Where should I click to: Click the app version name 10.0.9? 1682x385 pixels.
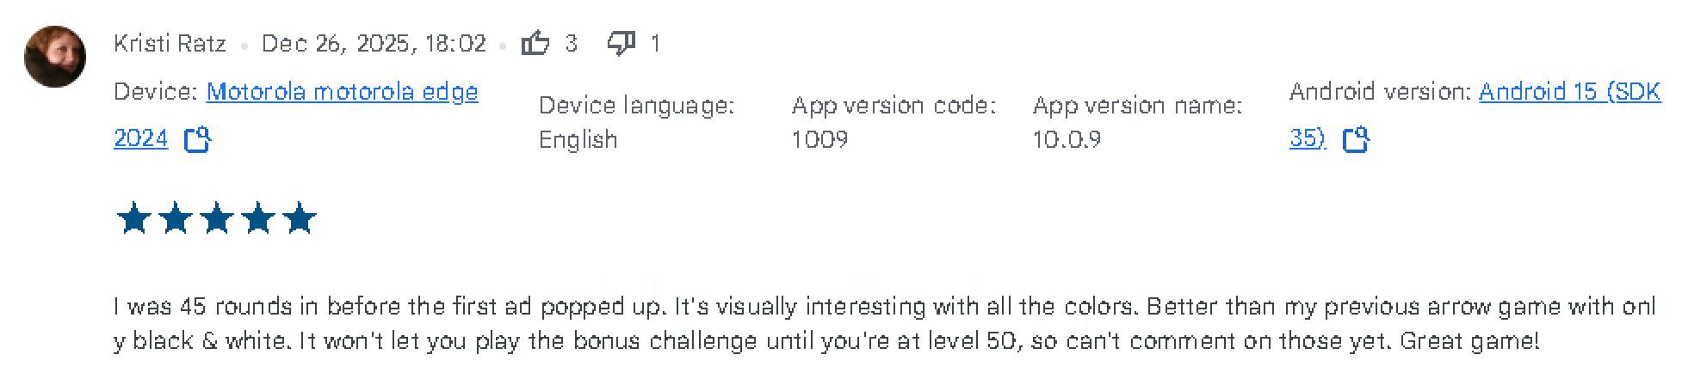tap(1067, 139)
